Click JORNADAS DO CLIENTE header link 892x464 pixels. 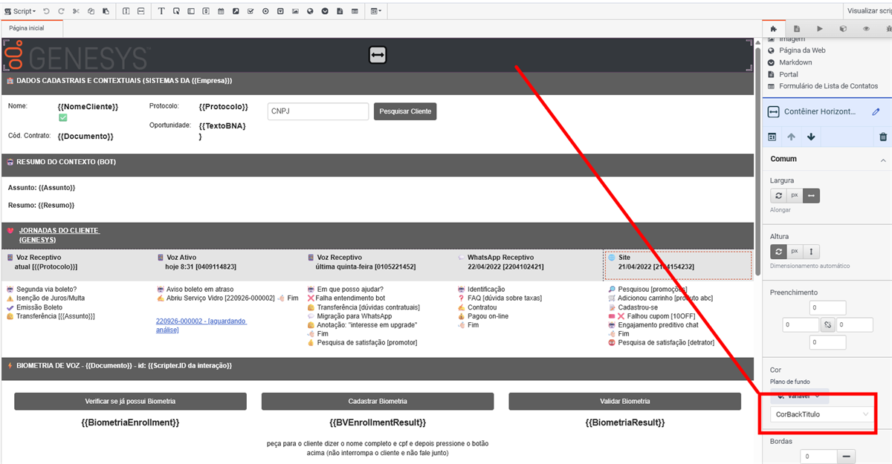[x=59, y=235]
